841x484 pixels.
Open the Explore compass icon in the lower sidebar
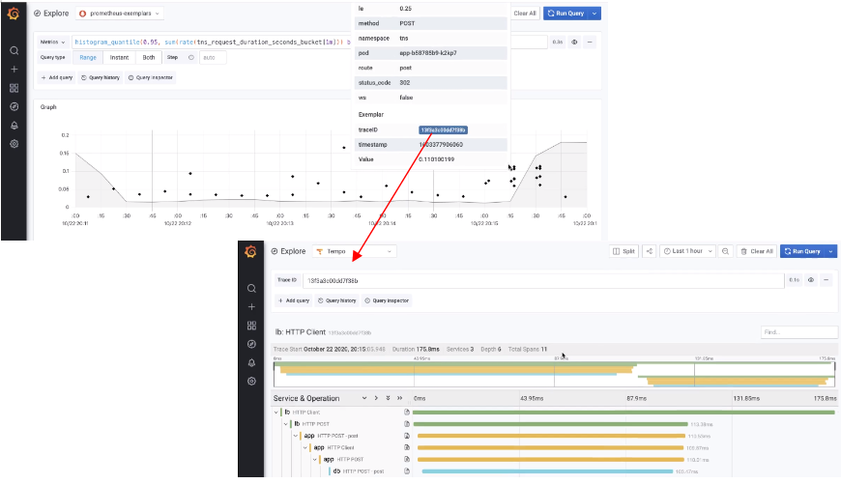[x=251, y=344]
